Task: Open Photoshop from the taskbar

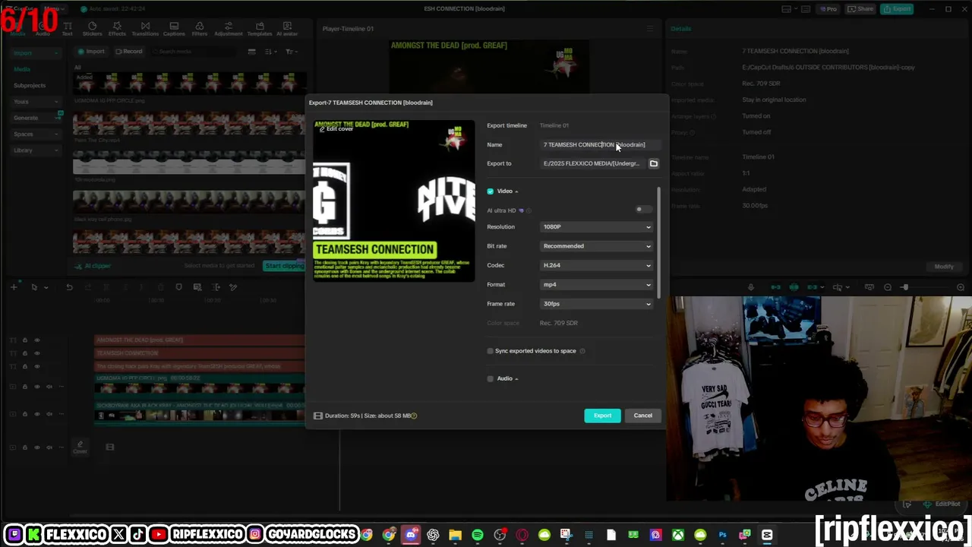Action: [722, 536]
